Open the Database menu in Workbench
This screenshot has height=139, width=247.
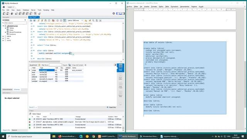26,10
